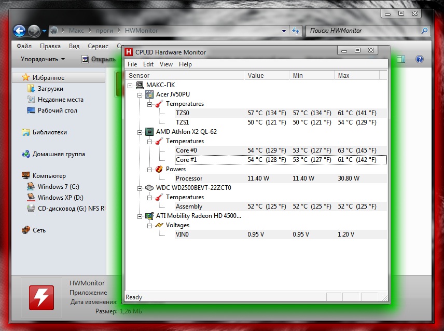Click the Загрузки folder icon
This screenshot has width=444, height=331.
(x=31, y=88)
